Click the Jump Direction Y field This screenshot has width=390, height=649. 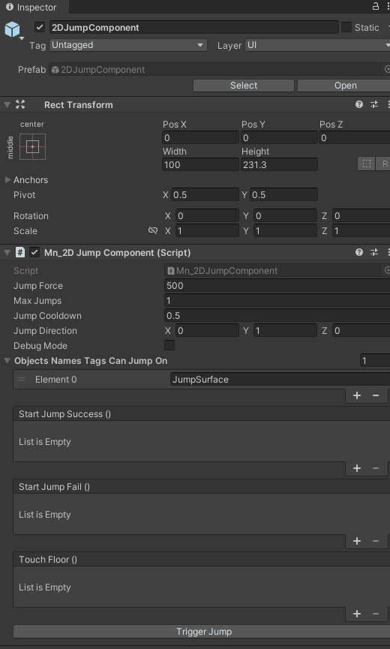[x=285, y=330]
